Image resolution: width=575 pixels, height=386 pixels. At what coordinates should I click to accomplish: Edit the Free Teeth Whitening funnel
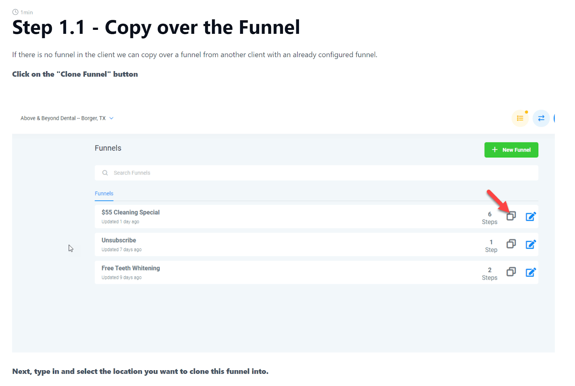530,272
